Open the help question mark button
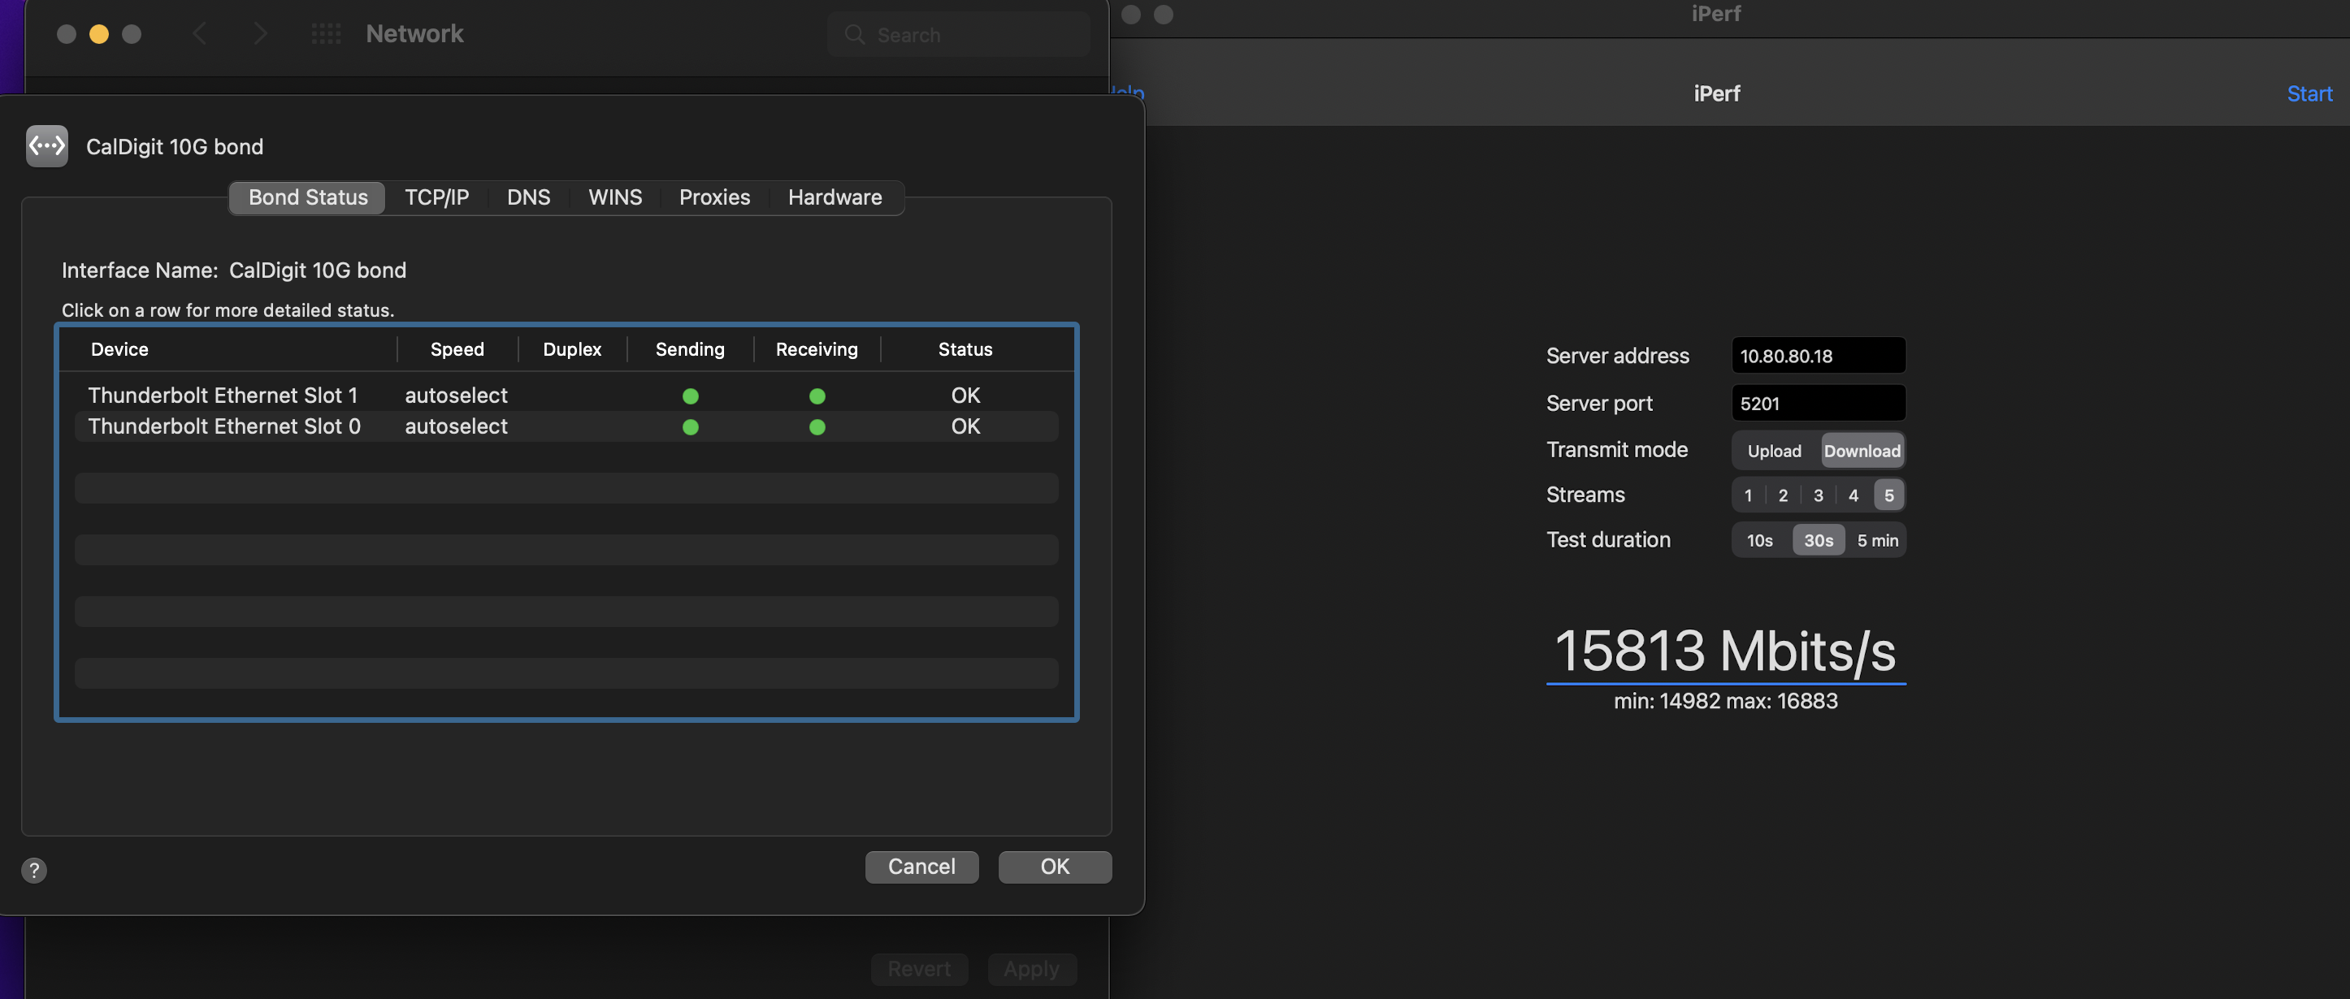 point(34,870)
